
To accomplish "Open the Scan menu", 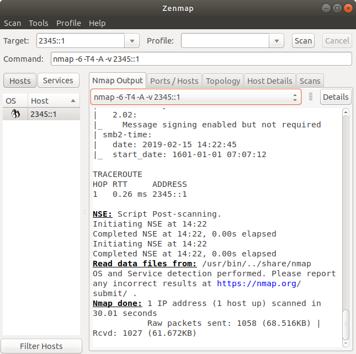I will [13, 23].
